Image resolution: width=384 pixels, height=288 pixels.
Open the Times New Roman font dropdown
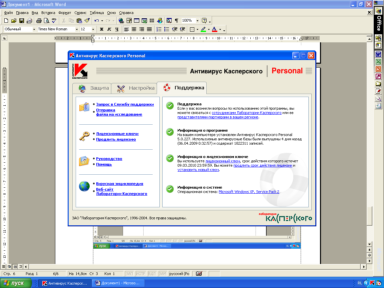pyautogui.click(x=77, y=29)
